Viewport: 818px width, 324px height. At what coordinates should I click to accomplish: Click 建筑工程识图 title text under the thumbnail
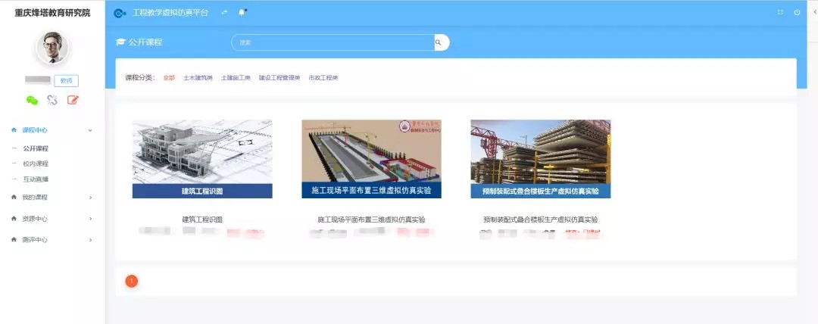[202, 220]
